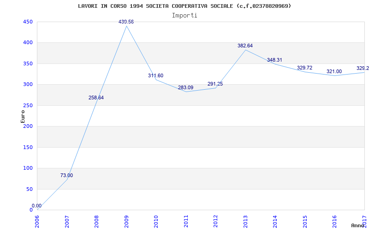The width and height of the screenshot is (369, 230).
Task: Select the 321.00 data label
Action: pyautogui.click(x=334, y=72)
